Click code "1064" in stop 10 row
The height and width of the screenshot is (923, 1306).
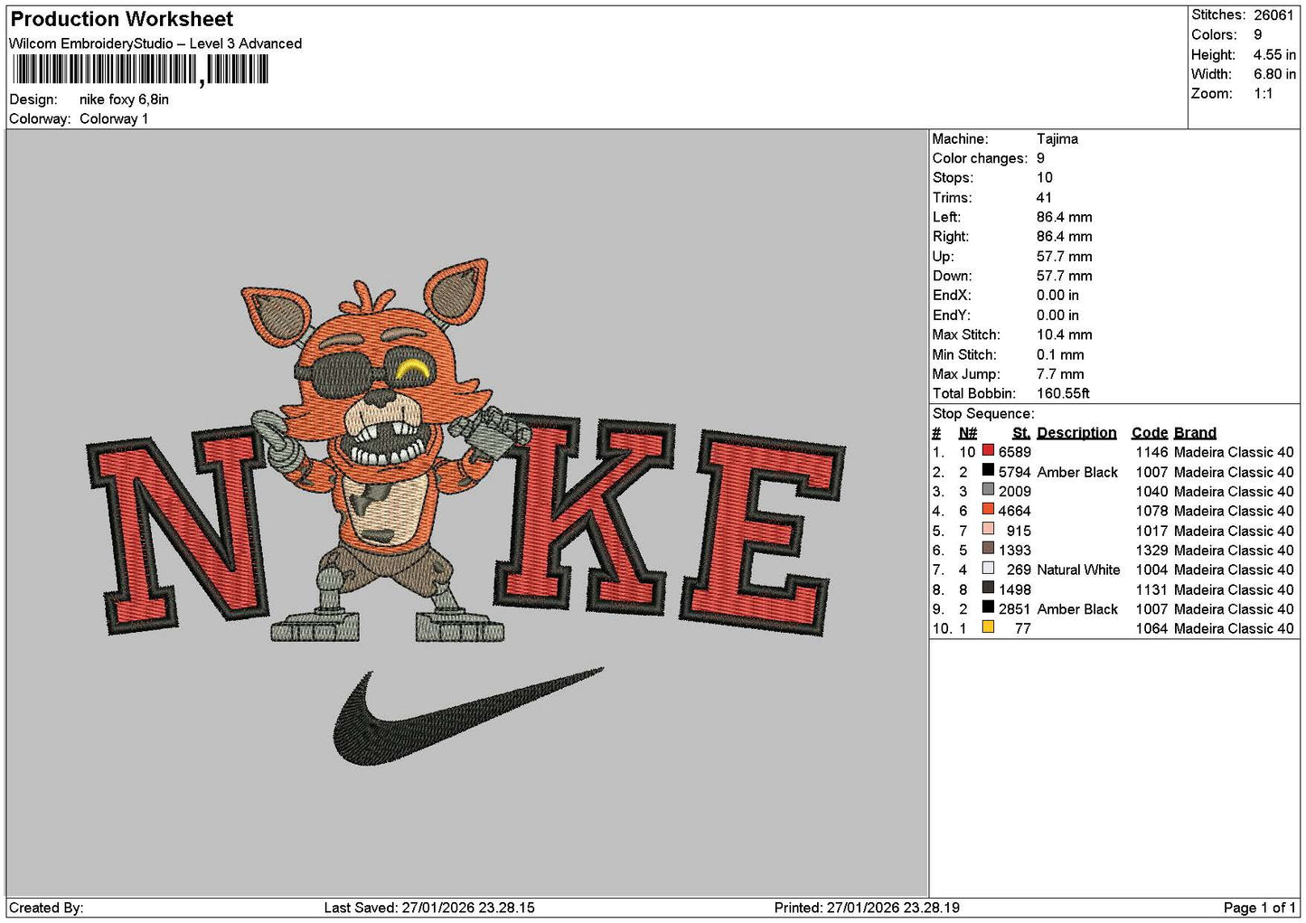click(x=1151, y=628)
